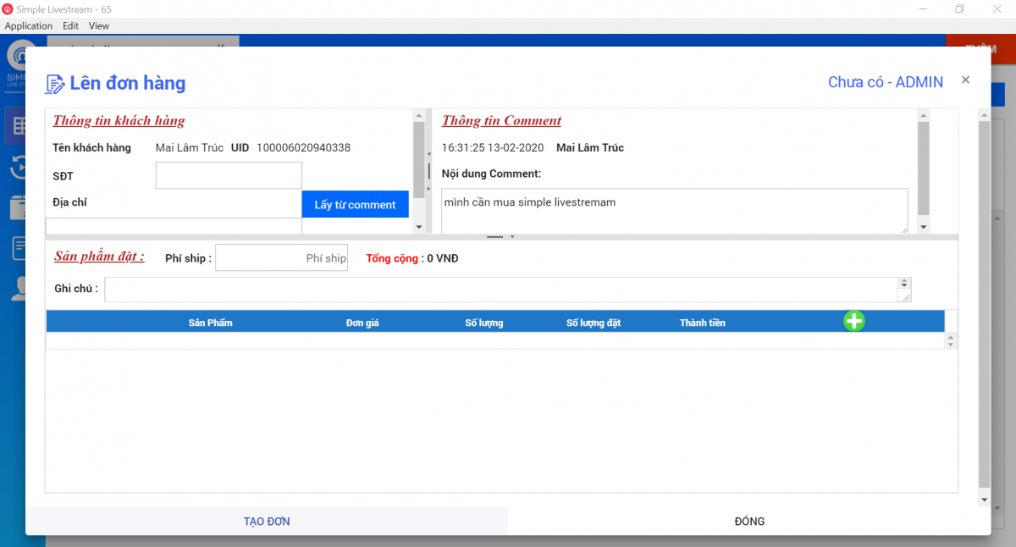Focus the Phí ship input field
Screen dimensions: 1016x547
(x=282, y=257)
